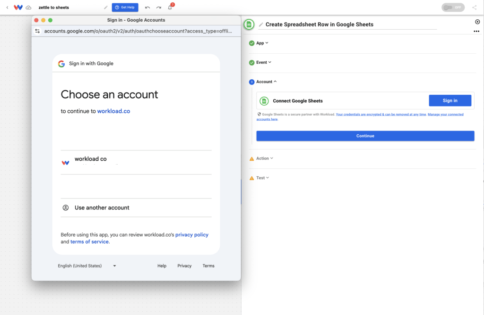The width and height of the screenshot is (484, 315).
Task: Go back with the top-left arrow
Action: pos(8,8)
